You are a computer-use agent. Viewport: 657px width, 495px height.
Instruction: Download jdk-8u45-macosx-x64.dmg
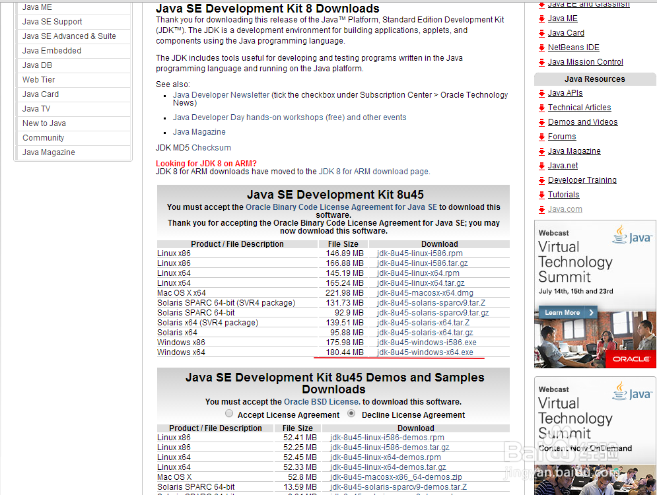pyautogui.click(x=425, y=293)
